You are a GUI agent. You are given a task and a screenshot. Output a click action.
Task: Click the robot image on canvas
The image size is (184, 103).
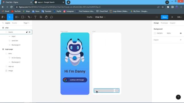(x=75, y=52)
